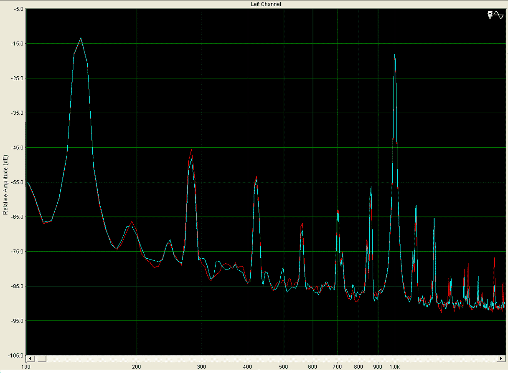The image size is (508, 373).
Task: Click the -105.0 amplitude axis value
Action: [15, 355]
